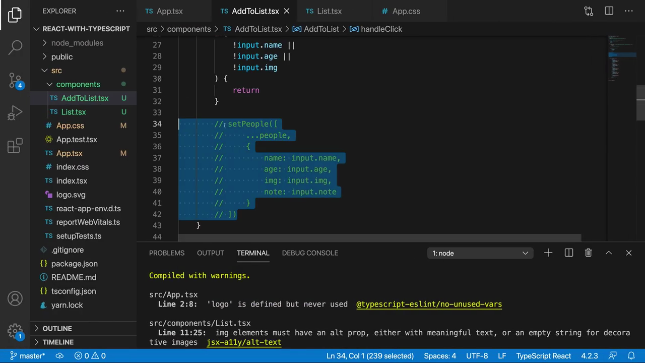The image size is (645, 363).
Task: Expand the TIMELINE section
Action: point(83,342)
